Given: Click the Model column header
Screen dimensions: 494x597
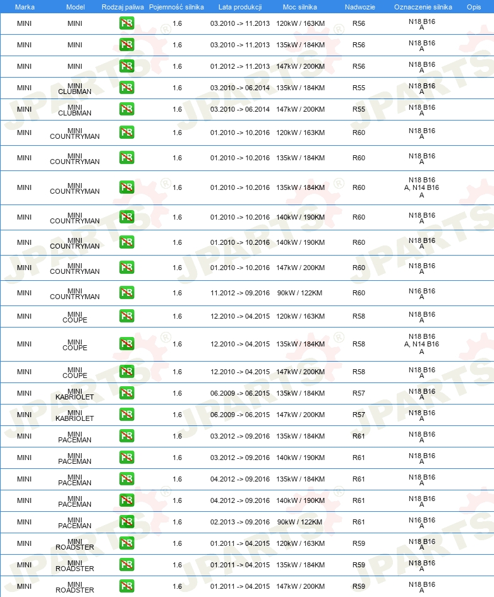Looking at the screenshot, I should tap(75, 7).
